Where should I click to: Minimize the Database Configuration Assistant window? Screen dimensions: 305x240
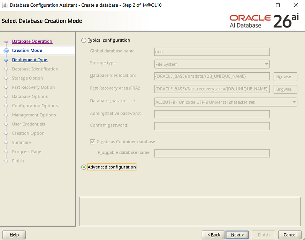[x=260, y=5]
